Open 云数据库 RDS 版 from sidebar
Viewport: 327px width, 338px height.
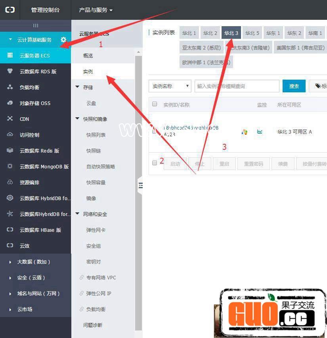coord(38,71)
